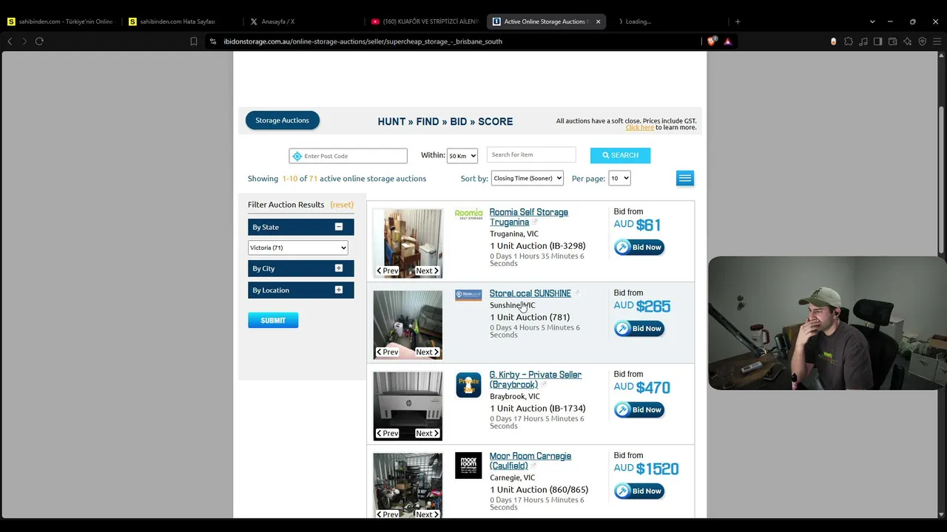Viewport: 947px width, 532px height.
Task: Open the browser hamburger main menu
Action: [936, 41]
